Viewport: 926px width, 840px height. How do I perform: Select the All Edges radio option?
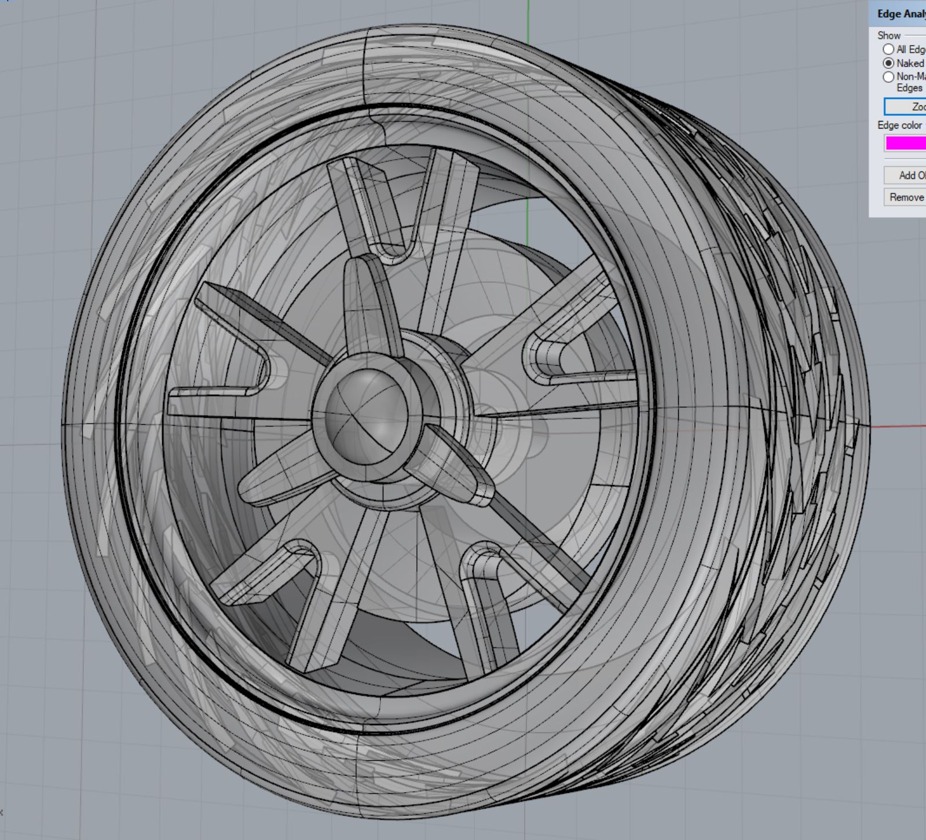tap(889, 49)
